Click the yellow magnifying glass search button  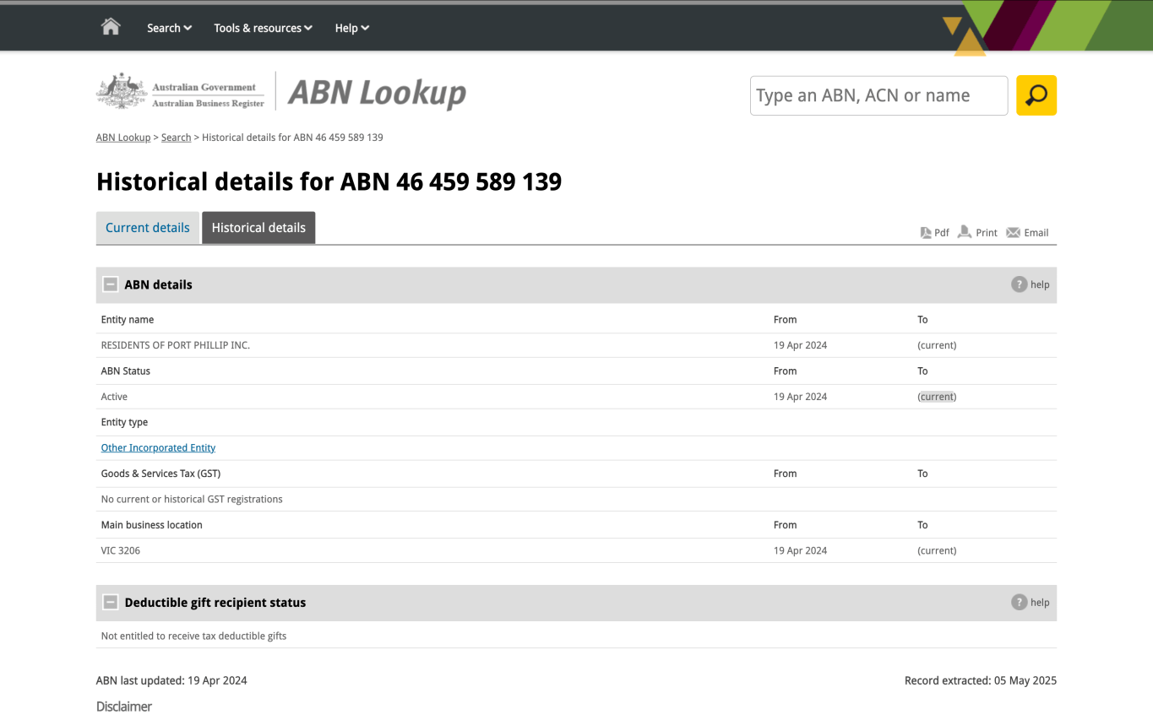click(x=1036, y=95)
